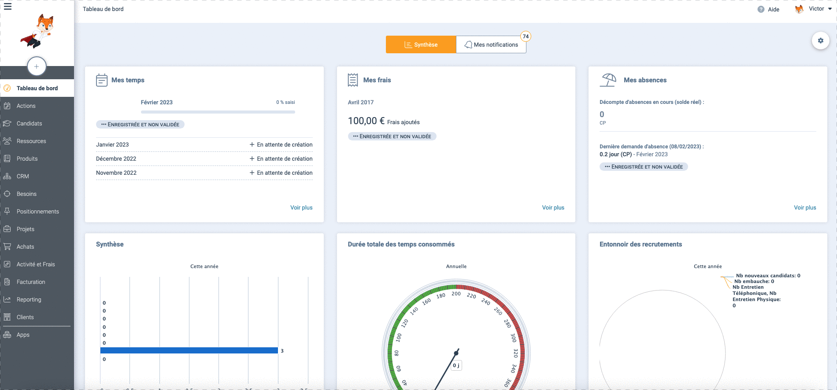Create timesheet for Décembre 2022
The height and width of the screenshot is (390, 837).
(281, 158)
